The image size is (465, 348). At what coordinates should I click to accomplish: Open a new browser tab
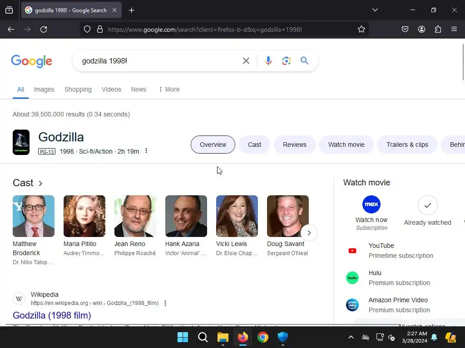coord(131,10)
